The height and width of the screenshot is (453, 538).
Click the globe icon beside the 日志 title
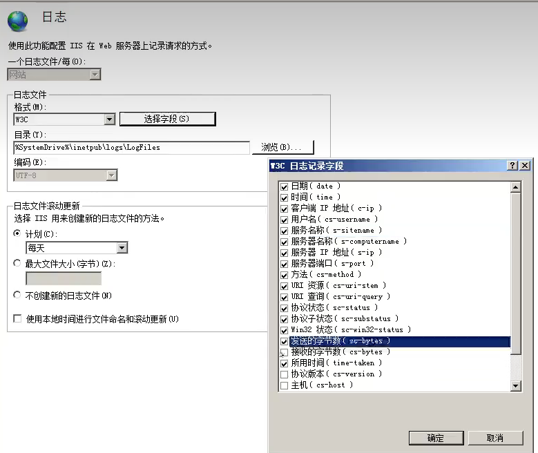coord(17,21)
